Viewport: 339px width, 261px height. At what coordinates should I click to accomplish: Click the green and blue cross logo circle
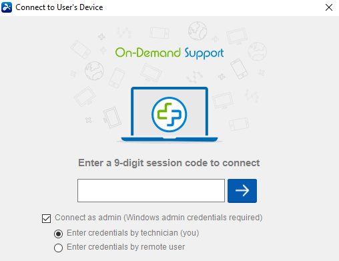169,114
